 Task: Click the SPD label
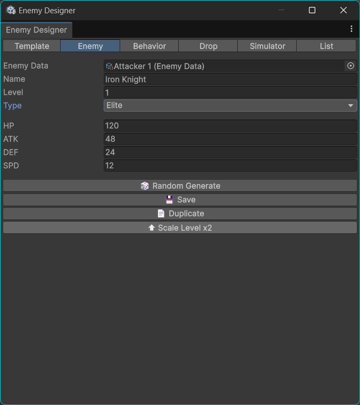[x=11, y=166]
